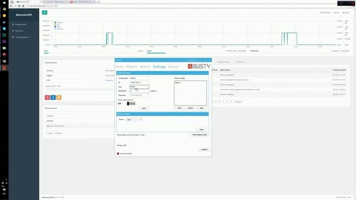This screenshot has width=356, height=200.
Task: Open the FTP show link in management panel
Action: [x=109, y=80]
